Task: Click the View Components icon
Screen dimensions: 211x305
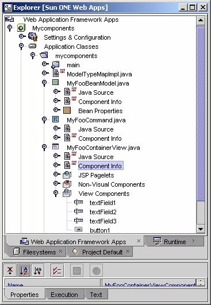Action: (x=67, y=193)
